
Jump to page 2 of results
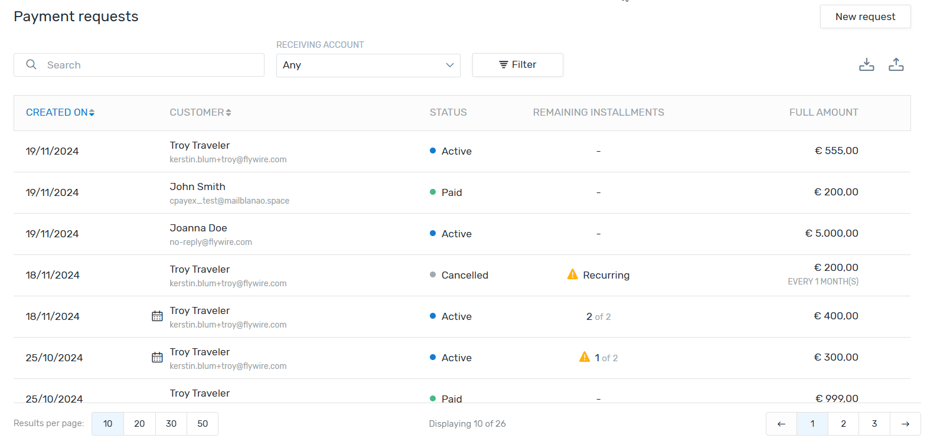(843, 424)
